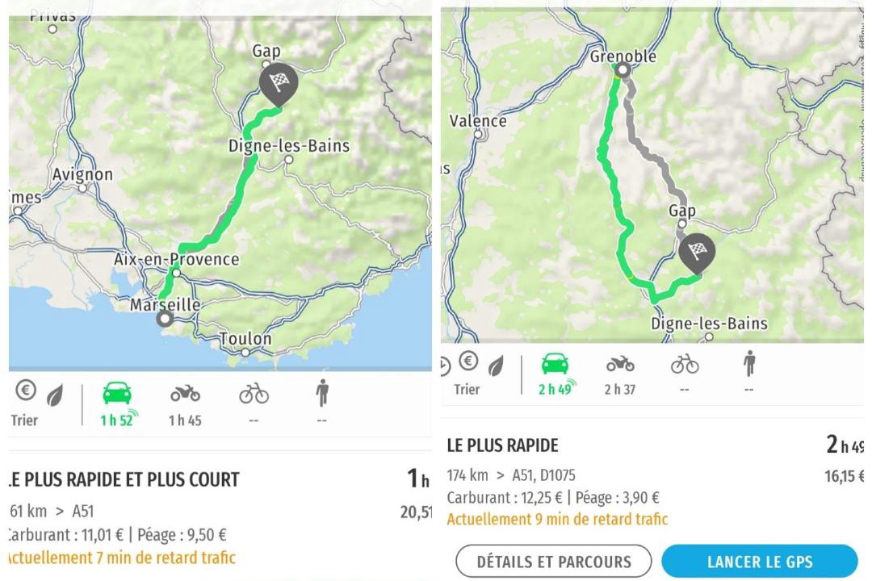872x581 pixels.
Task: Toggle euro cost sort in Grenoble route panel
Action: (468, 361)
